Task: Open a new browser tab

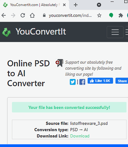Action: point(76,5)
